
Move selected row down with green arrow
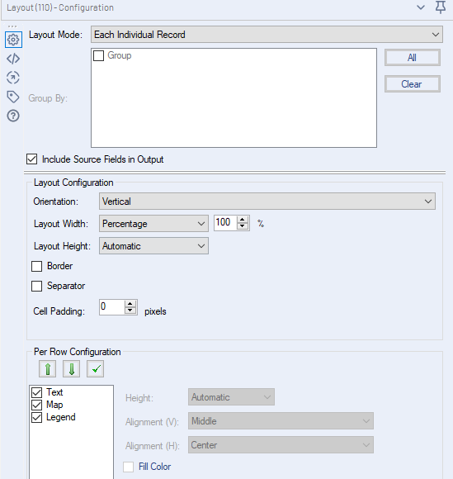click(72, 368)
